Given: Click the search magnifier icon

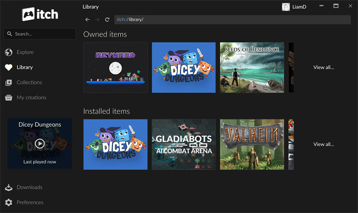Looking at the screenshot, I should (9, 34).
